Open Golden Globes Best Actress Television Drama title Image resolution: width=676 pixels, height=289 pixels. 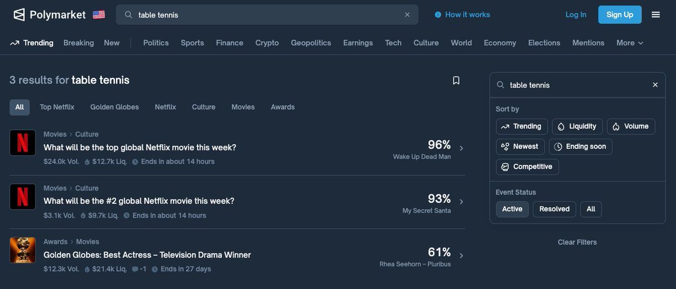click(147, 255)
